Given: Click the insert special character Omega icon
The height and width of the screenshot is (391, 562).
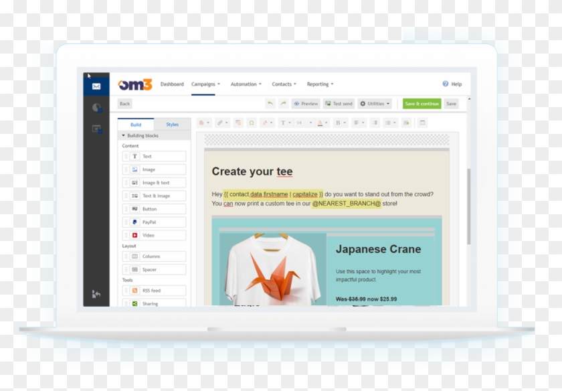Looking at the screenshot, I should pyautogui.click(x=252, y=123).
